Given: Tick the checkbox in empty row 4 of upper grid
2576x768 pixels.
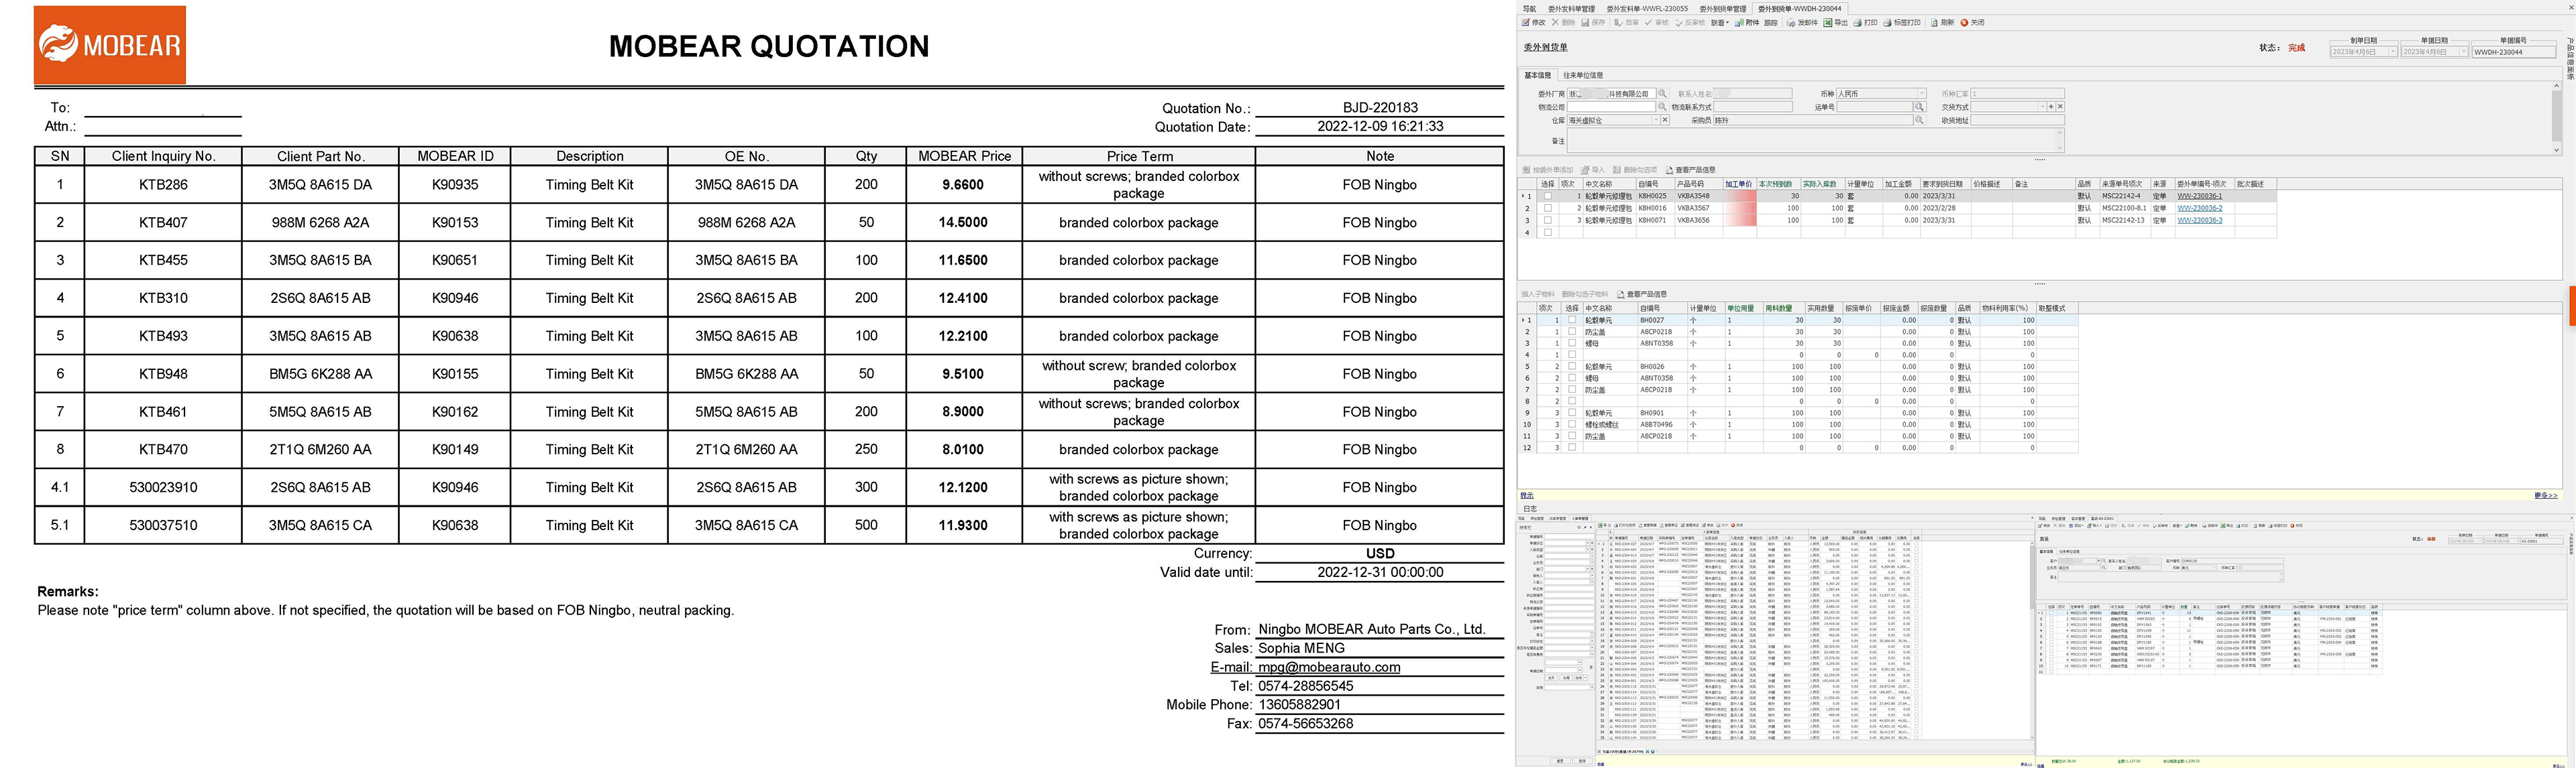Looking at the screenshot, I should [1548, 233].
